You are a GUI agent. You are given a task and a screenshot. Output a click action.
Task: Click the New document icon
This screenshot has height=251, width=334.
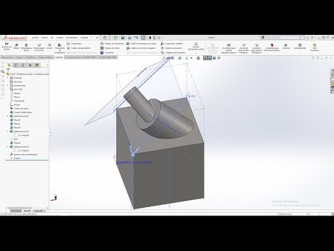tap(109, 38)
